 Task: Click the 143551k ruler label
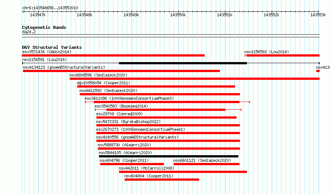225,15
